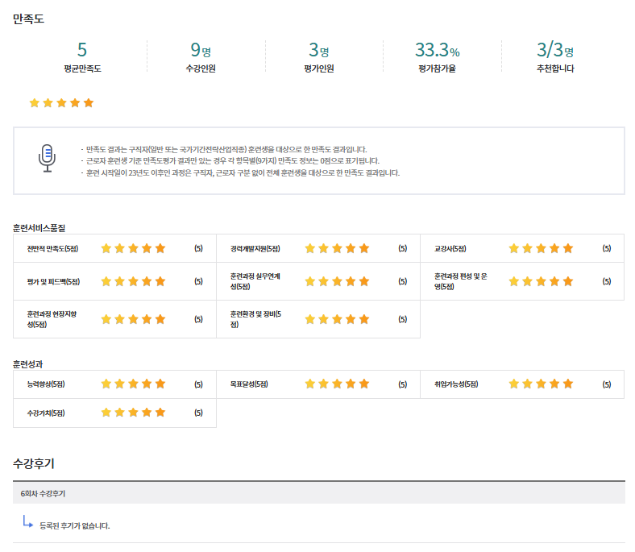Click the stars for 훈련환경 및 장비
635x552 pixels.
click(x=337, y=319)
